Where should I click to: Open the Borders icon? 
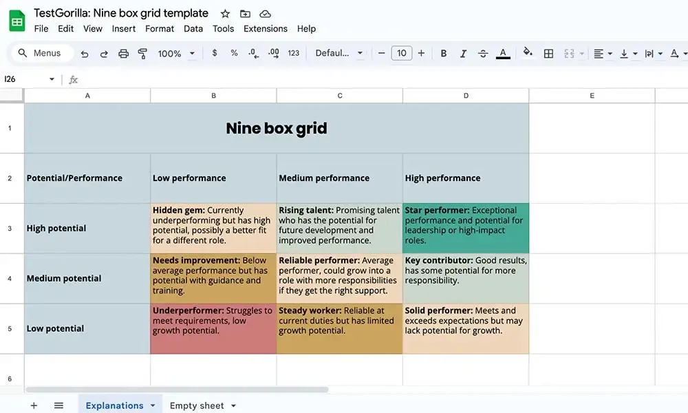coord(548,54)
